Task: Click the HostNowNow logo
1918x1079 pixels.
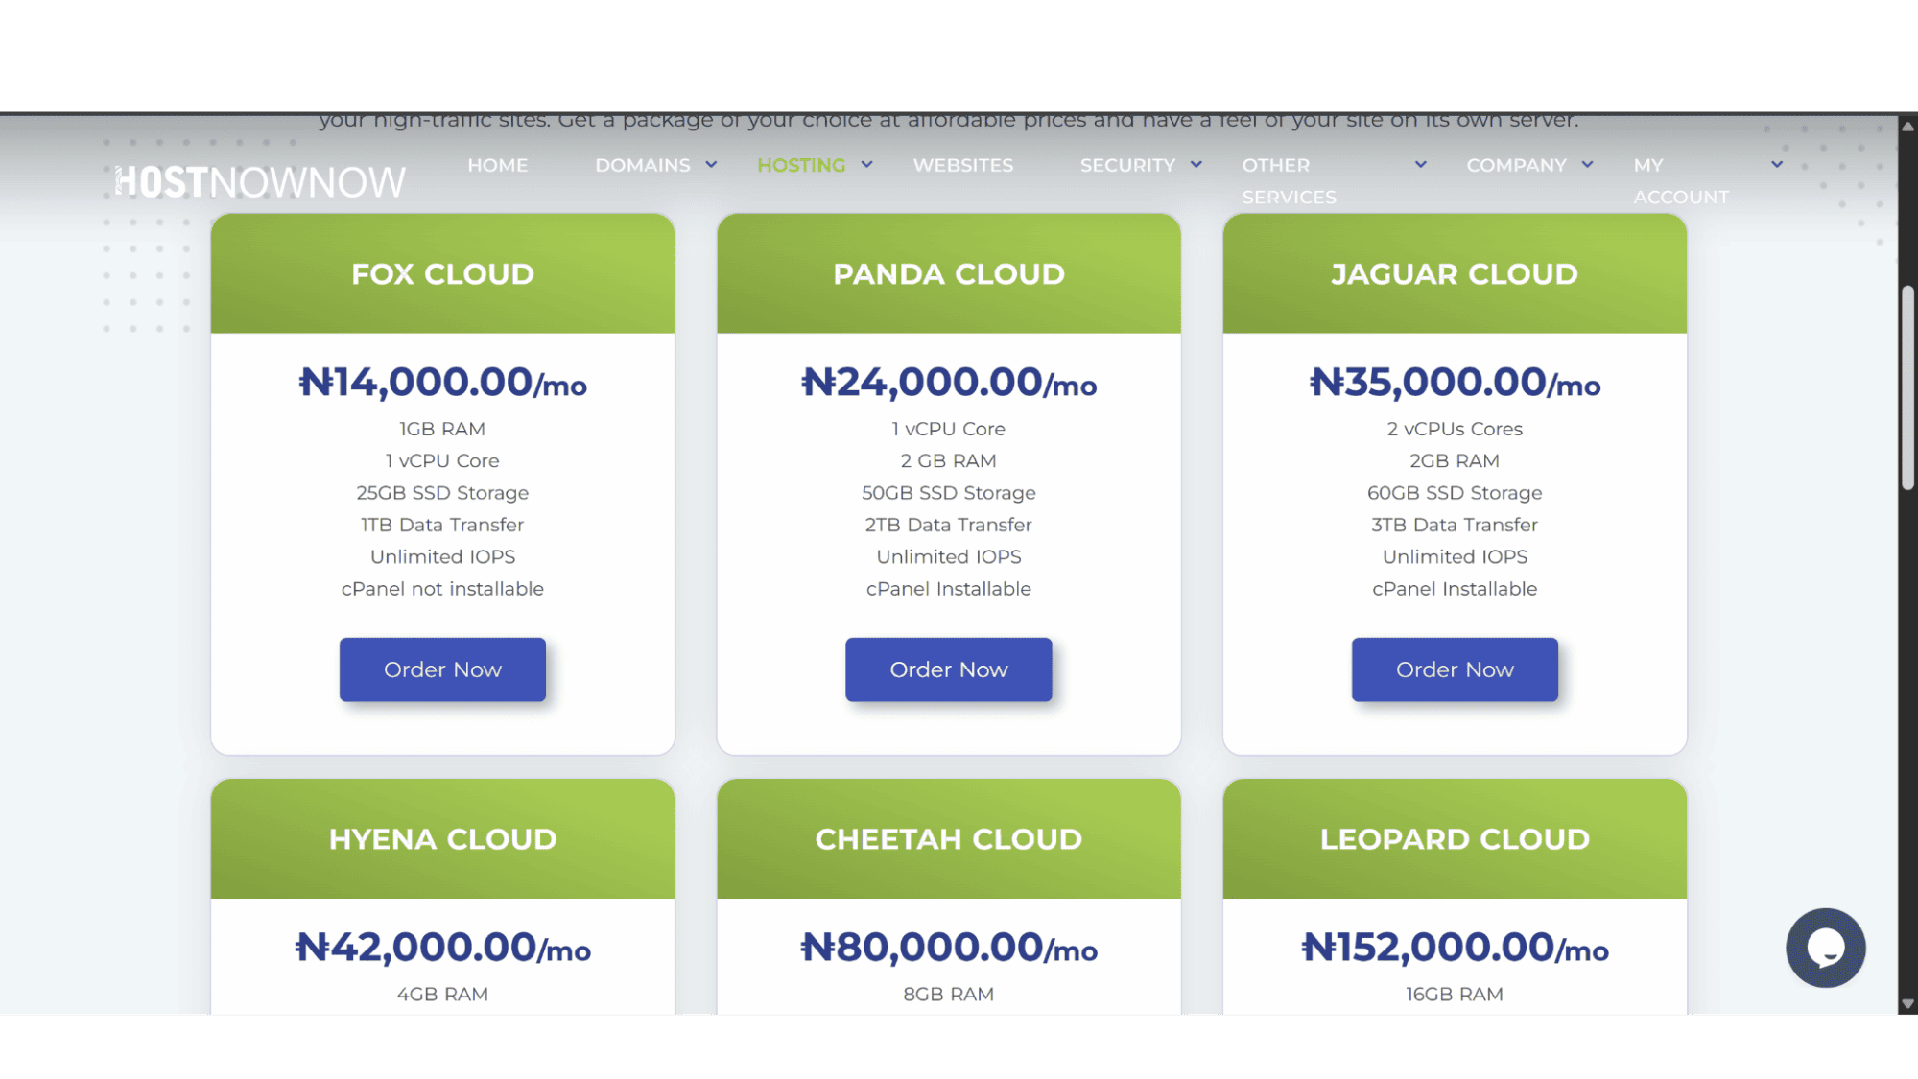Action: tap(260, 182)
